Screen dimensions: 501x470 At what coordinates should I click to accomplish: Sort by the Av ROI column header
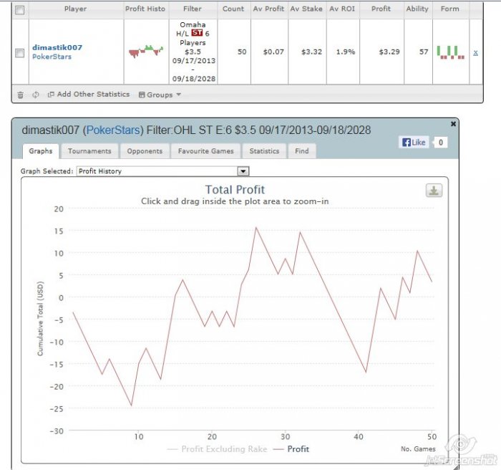pos(342,9)
